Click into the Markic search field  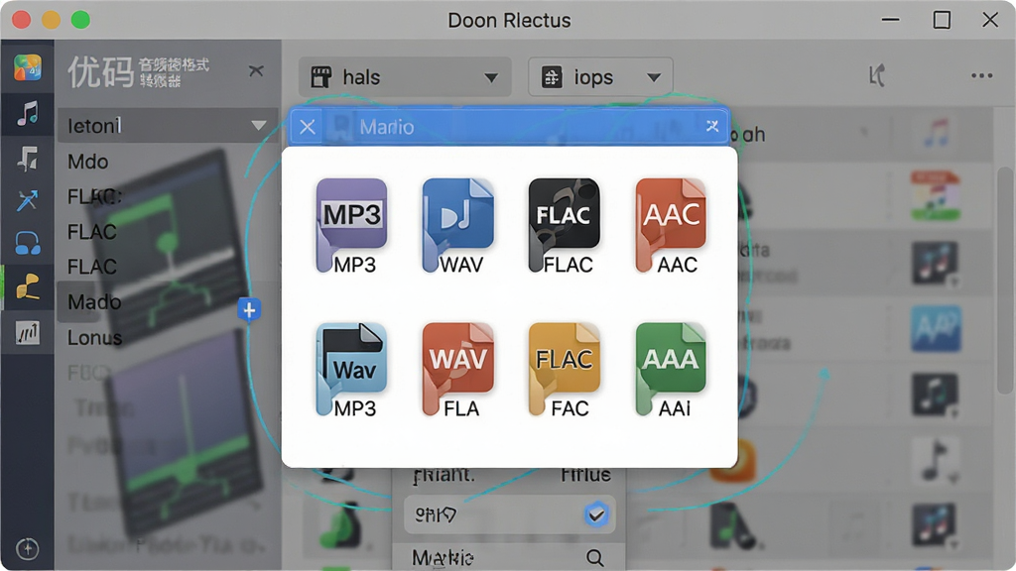coord(509,557)
